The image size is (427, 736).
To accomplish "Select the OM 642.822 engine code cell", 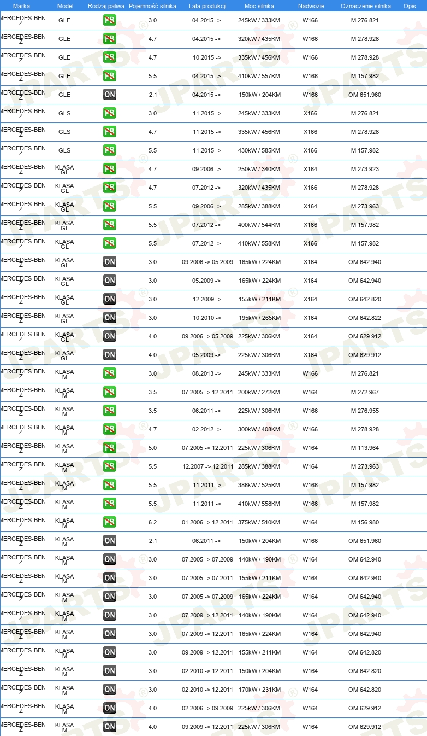I will tap(365, 318).
